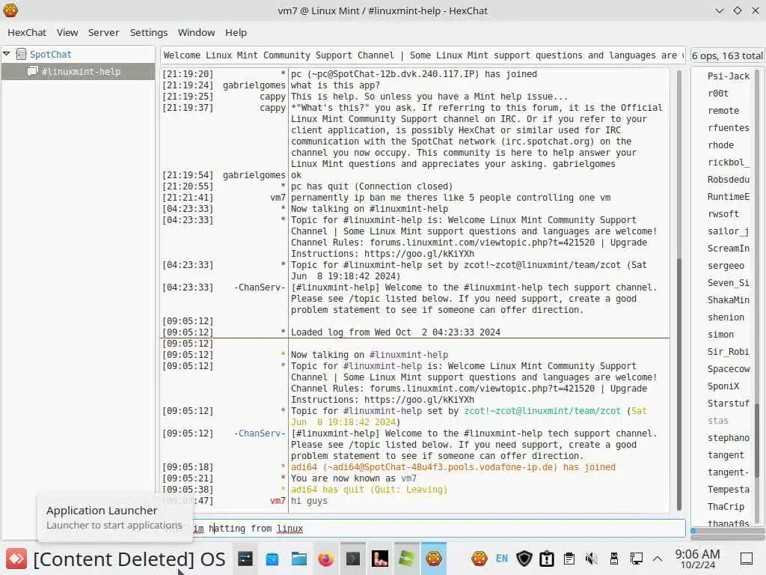Select user Tempesta in user list
Viewport: 766px width, 575px height.
728,490
